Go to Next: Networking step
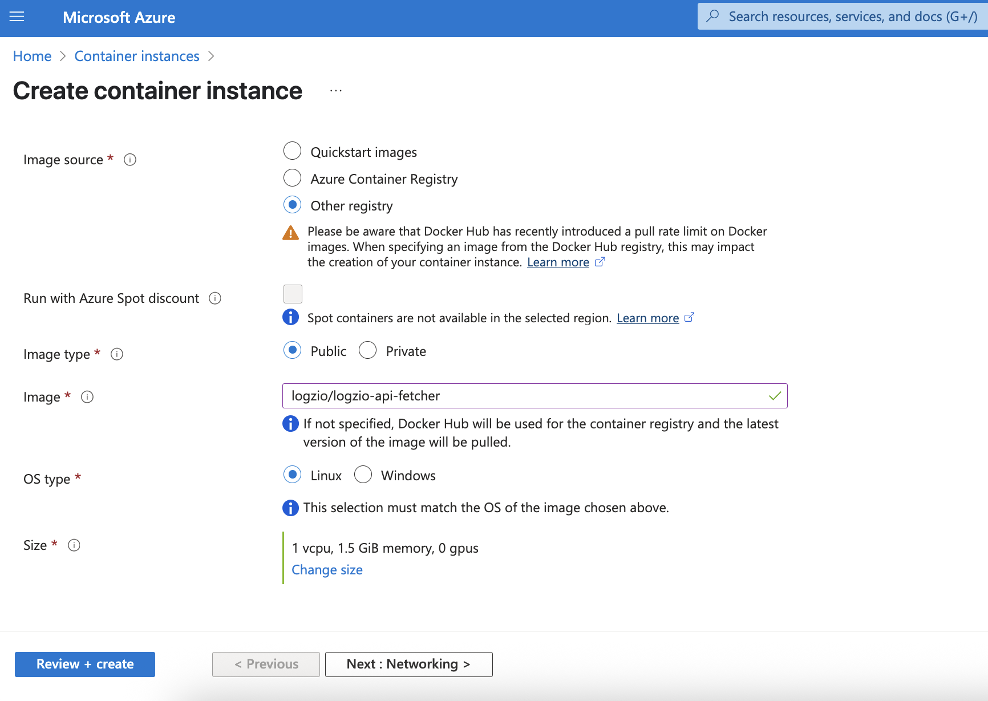Image resolution: width=988 pixels, height=701 pixels. pos(409,664)
